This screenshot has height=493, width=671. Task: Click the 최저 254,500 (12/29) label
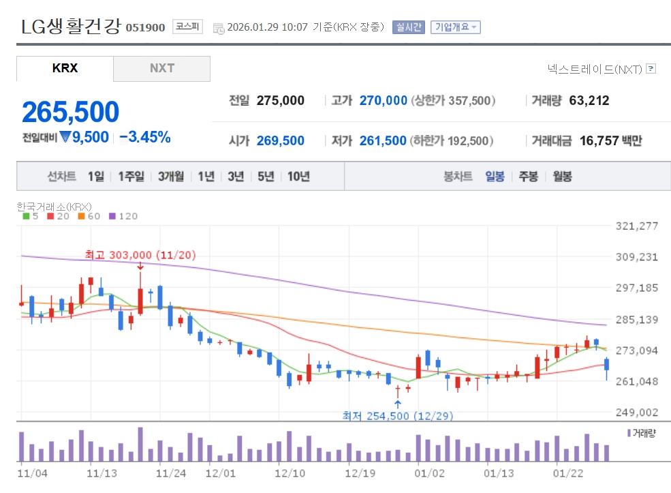[x=398, y=416]
